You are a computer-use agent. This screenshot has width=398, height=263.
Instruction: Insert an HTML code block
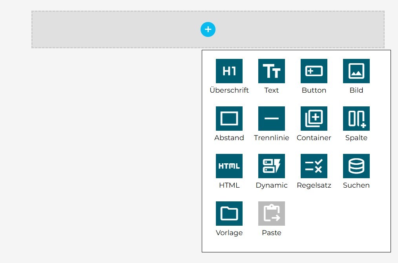(x=229, y=166)
